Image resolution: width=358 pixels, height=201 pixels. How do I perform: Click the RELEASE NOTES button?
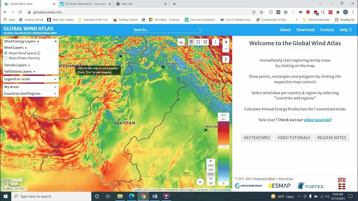pyautogui.click(x=332, y=138)
